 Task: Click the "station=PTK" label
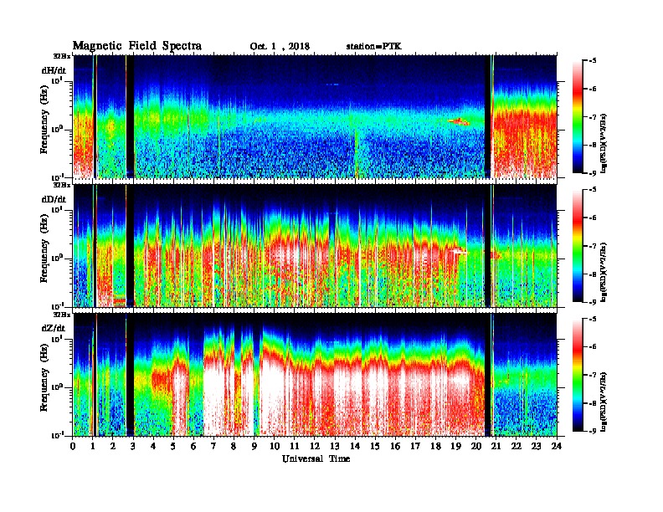coord(374,46)
